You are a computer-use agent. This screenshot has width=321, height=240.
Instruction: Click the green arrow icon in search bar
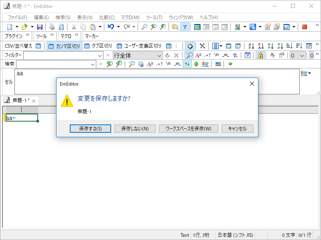tap(230, 64)
